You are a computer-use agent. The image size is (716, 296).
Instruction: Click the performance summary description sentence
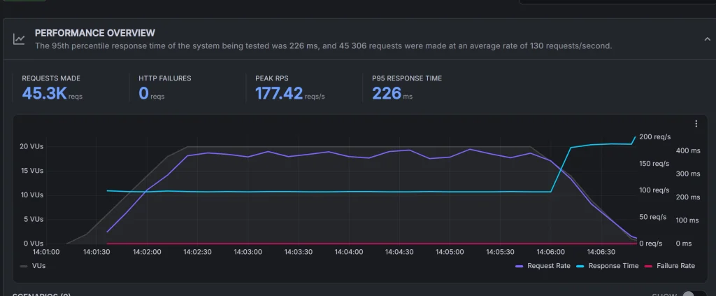coord(323,46)
